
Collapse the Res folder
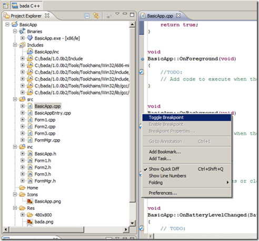click(15, 208)
